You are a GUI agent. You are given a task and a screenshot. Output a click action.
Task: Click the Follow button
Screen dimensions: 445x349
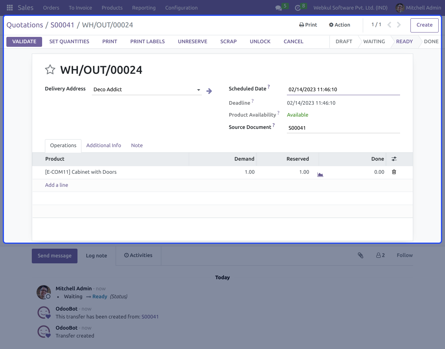(x=405, y=255)
